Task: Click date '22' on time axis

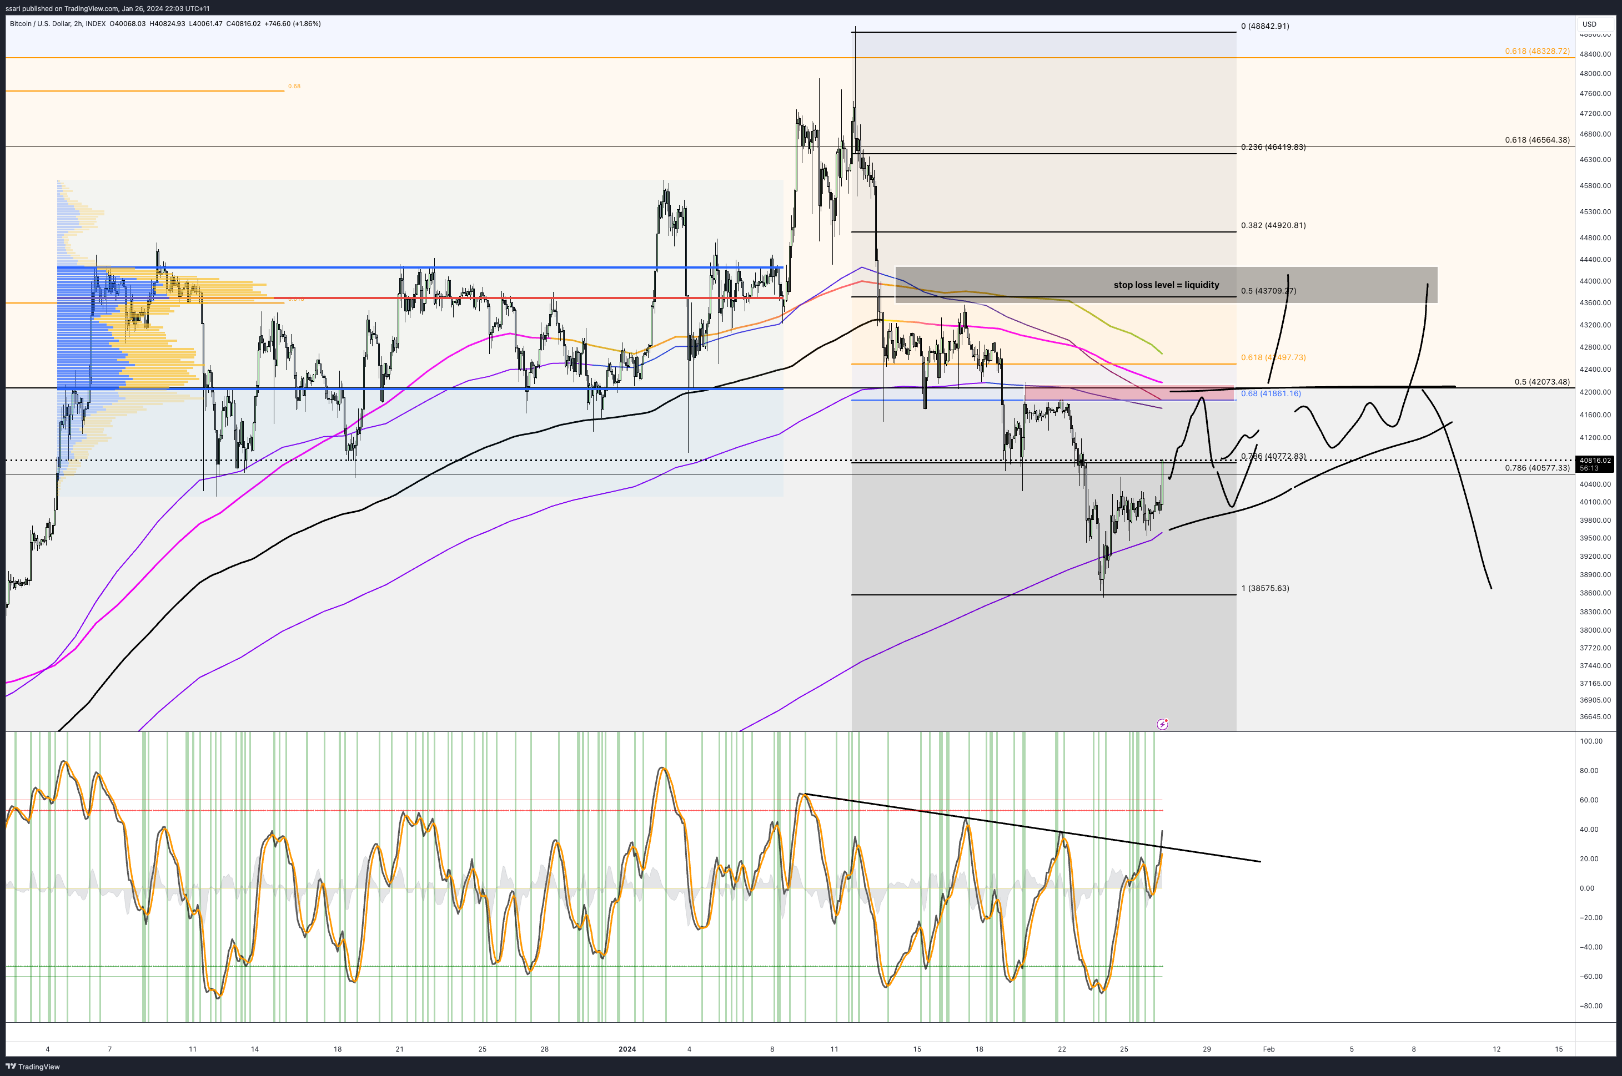Action: click(x=1062, y=1049)
